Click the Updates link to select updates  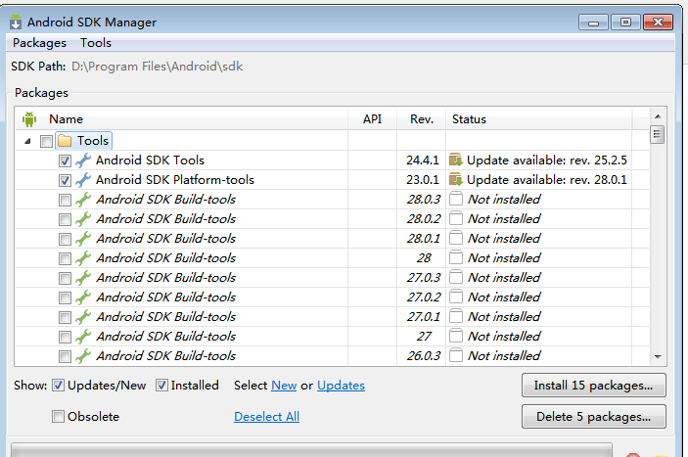click(341, 385)
